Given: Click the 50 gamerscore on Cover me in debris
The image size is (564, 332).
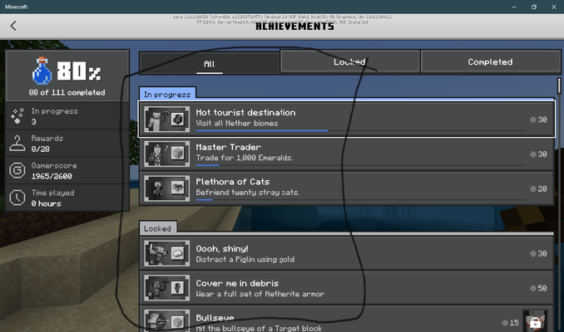Looking at the screenshot, I should point(538,288).
